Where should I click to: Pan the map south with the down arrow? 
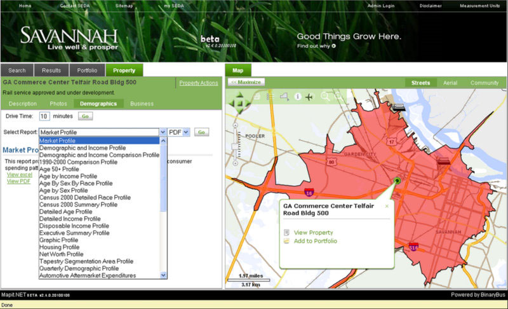coord(240,111)
